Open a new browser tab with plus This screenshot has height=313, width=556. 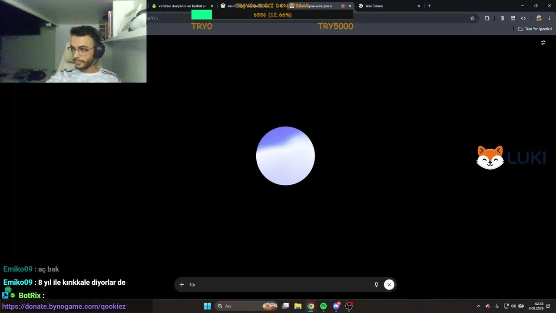(429, 6)
